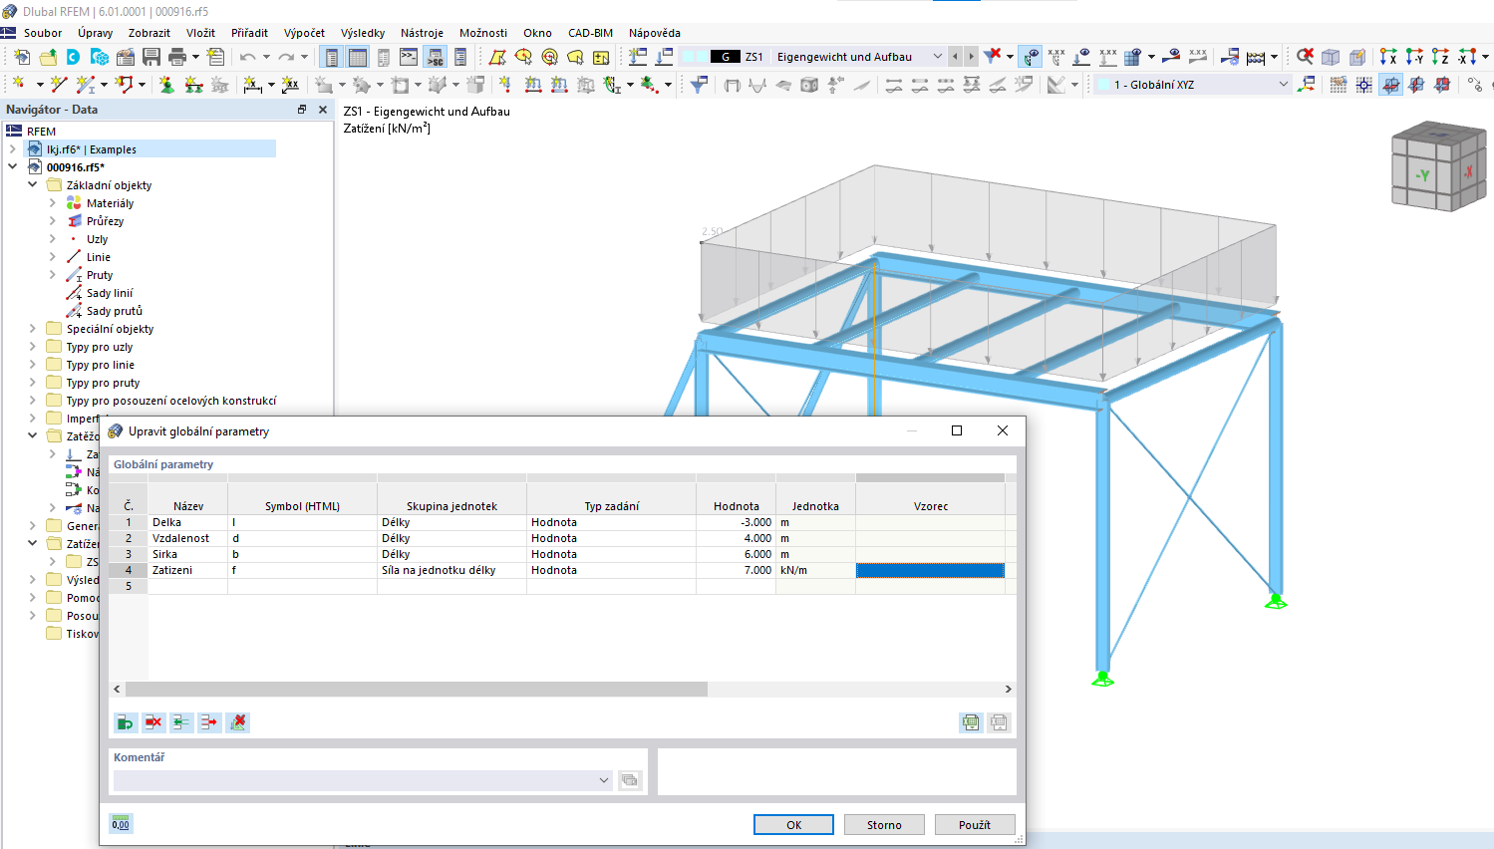Expand the Materiály tree node
This screenshot has width=1494, height=849.
click(52, 203)
